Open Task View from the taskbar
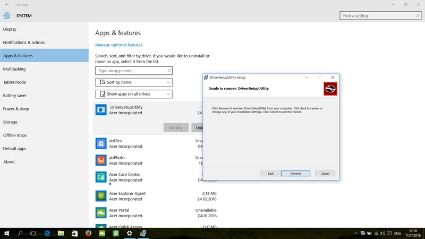This screenshot has width=425, height=239. [x=33, y=233]
